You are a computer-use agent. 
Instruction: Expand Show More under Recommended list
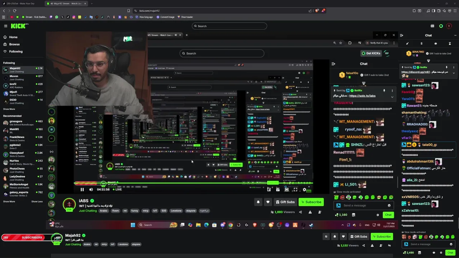9,201
